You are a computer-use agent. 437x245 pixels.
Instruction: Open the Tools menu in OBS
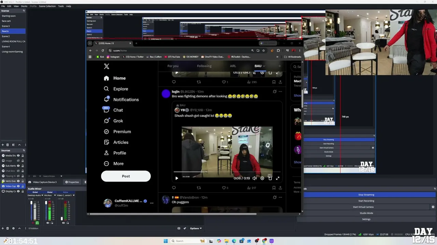click(61, 6)
